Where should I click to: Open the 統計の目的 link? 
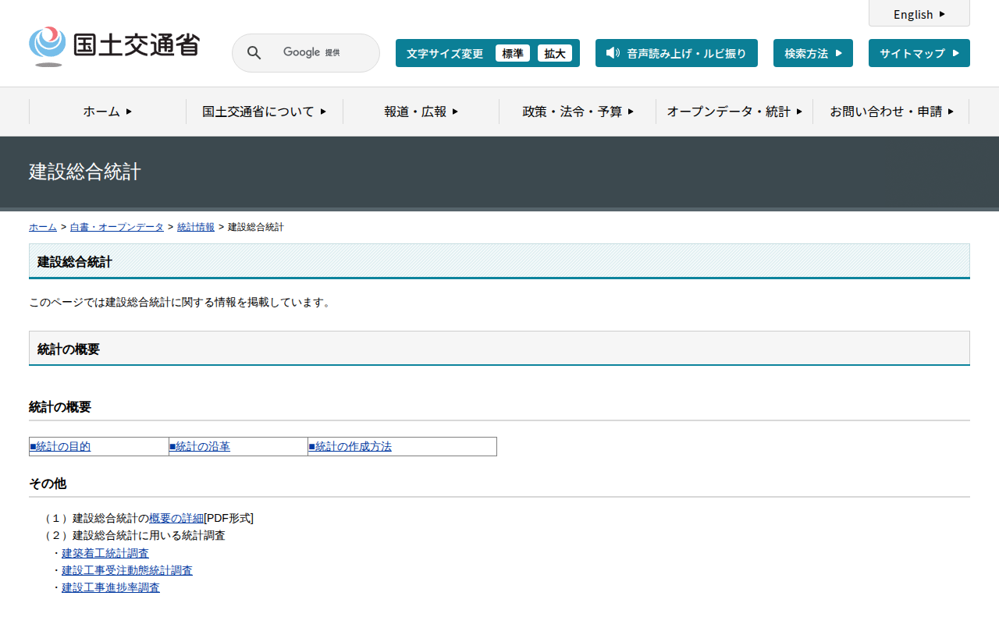pyautogui.click(x=60, y=447)
